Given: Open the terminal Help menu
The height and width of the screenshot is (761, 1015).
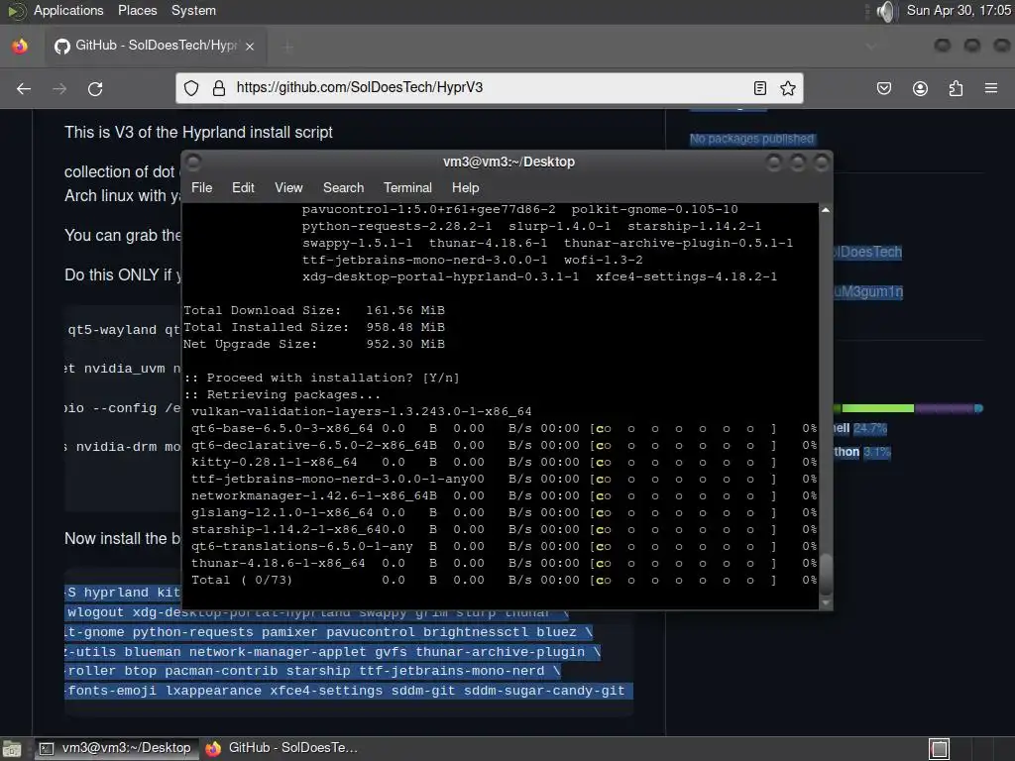Looking at the screenshot, I should tap(466, 187).
